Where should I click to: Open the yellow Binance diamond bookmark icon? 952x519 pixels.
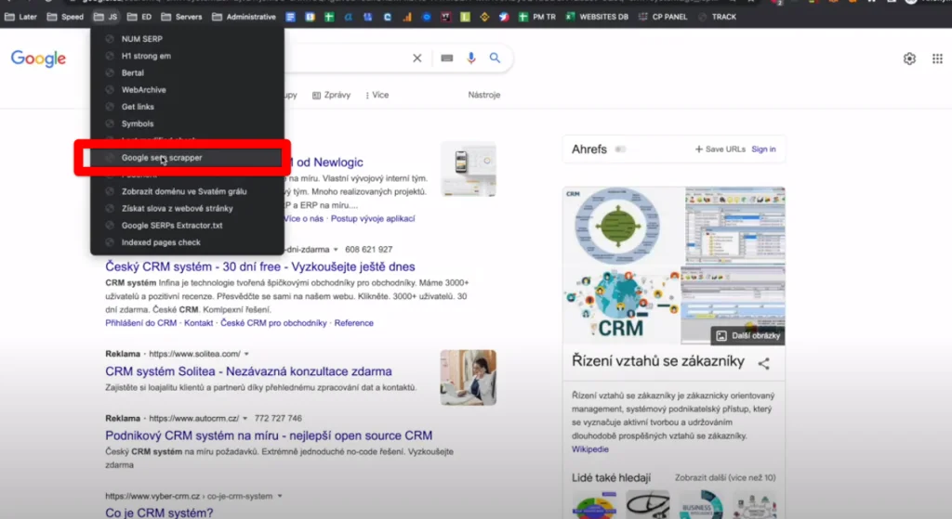click(x=484, y=17)
